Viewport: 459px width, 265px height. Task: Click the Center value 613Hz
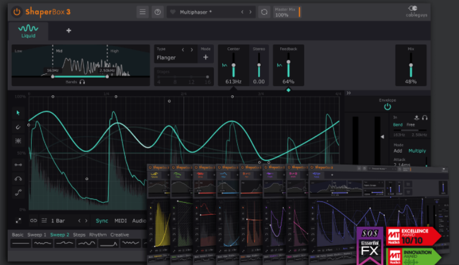tap(234, 81)
